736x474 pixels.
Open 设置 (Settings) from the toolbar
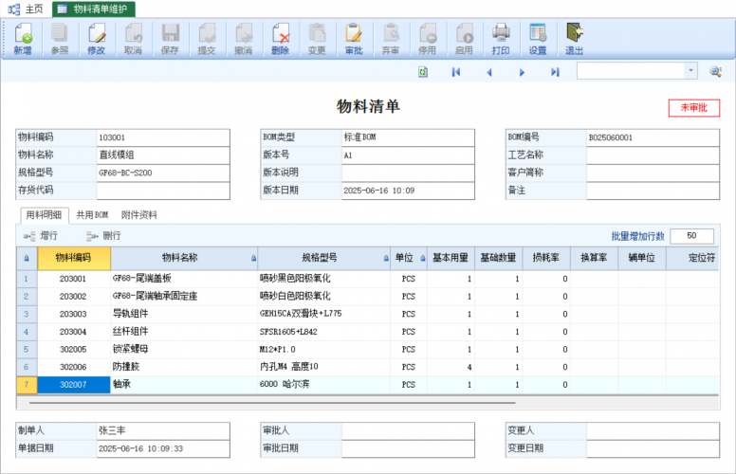click(x=538, y=38)
